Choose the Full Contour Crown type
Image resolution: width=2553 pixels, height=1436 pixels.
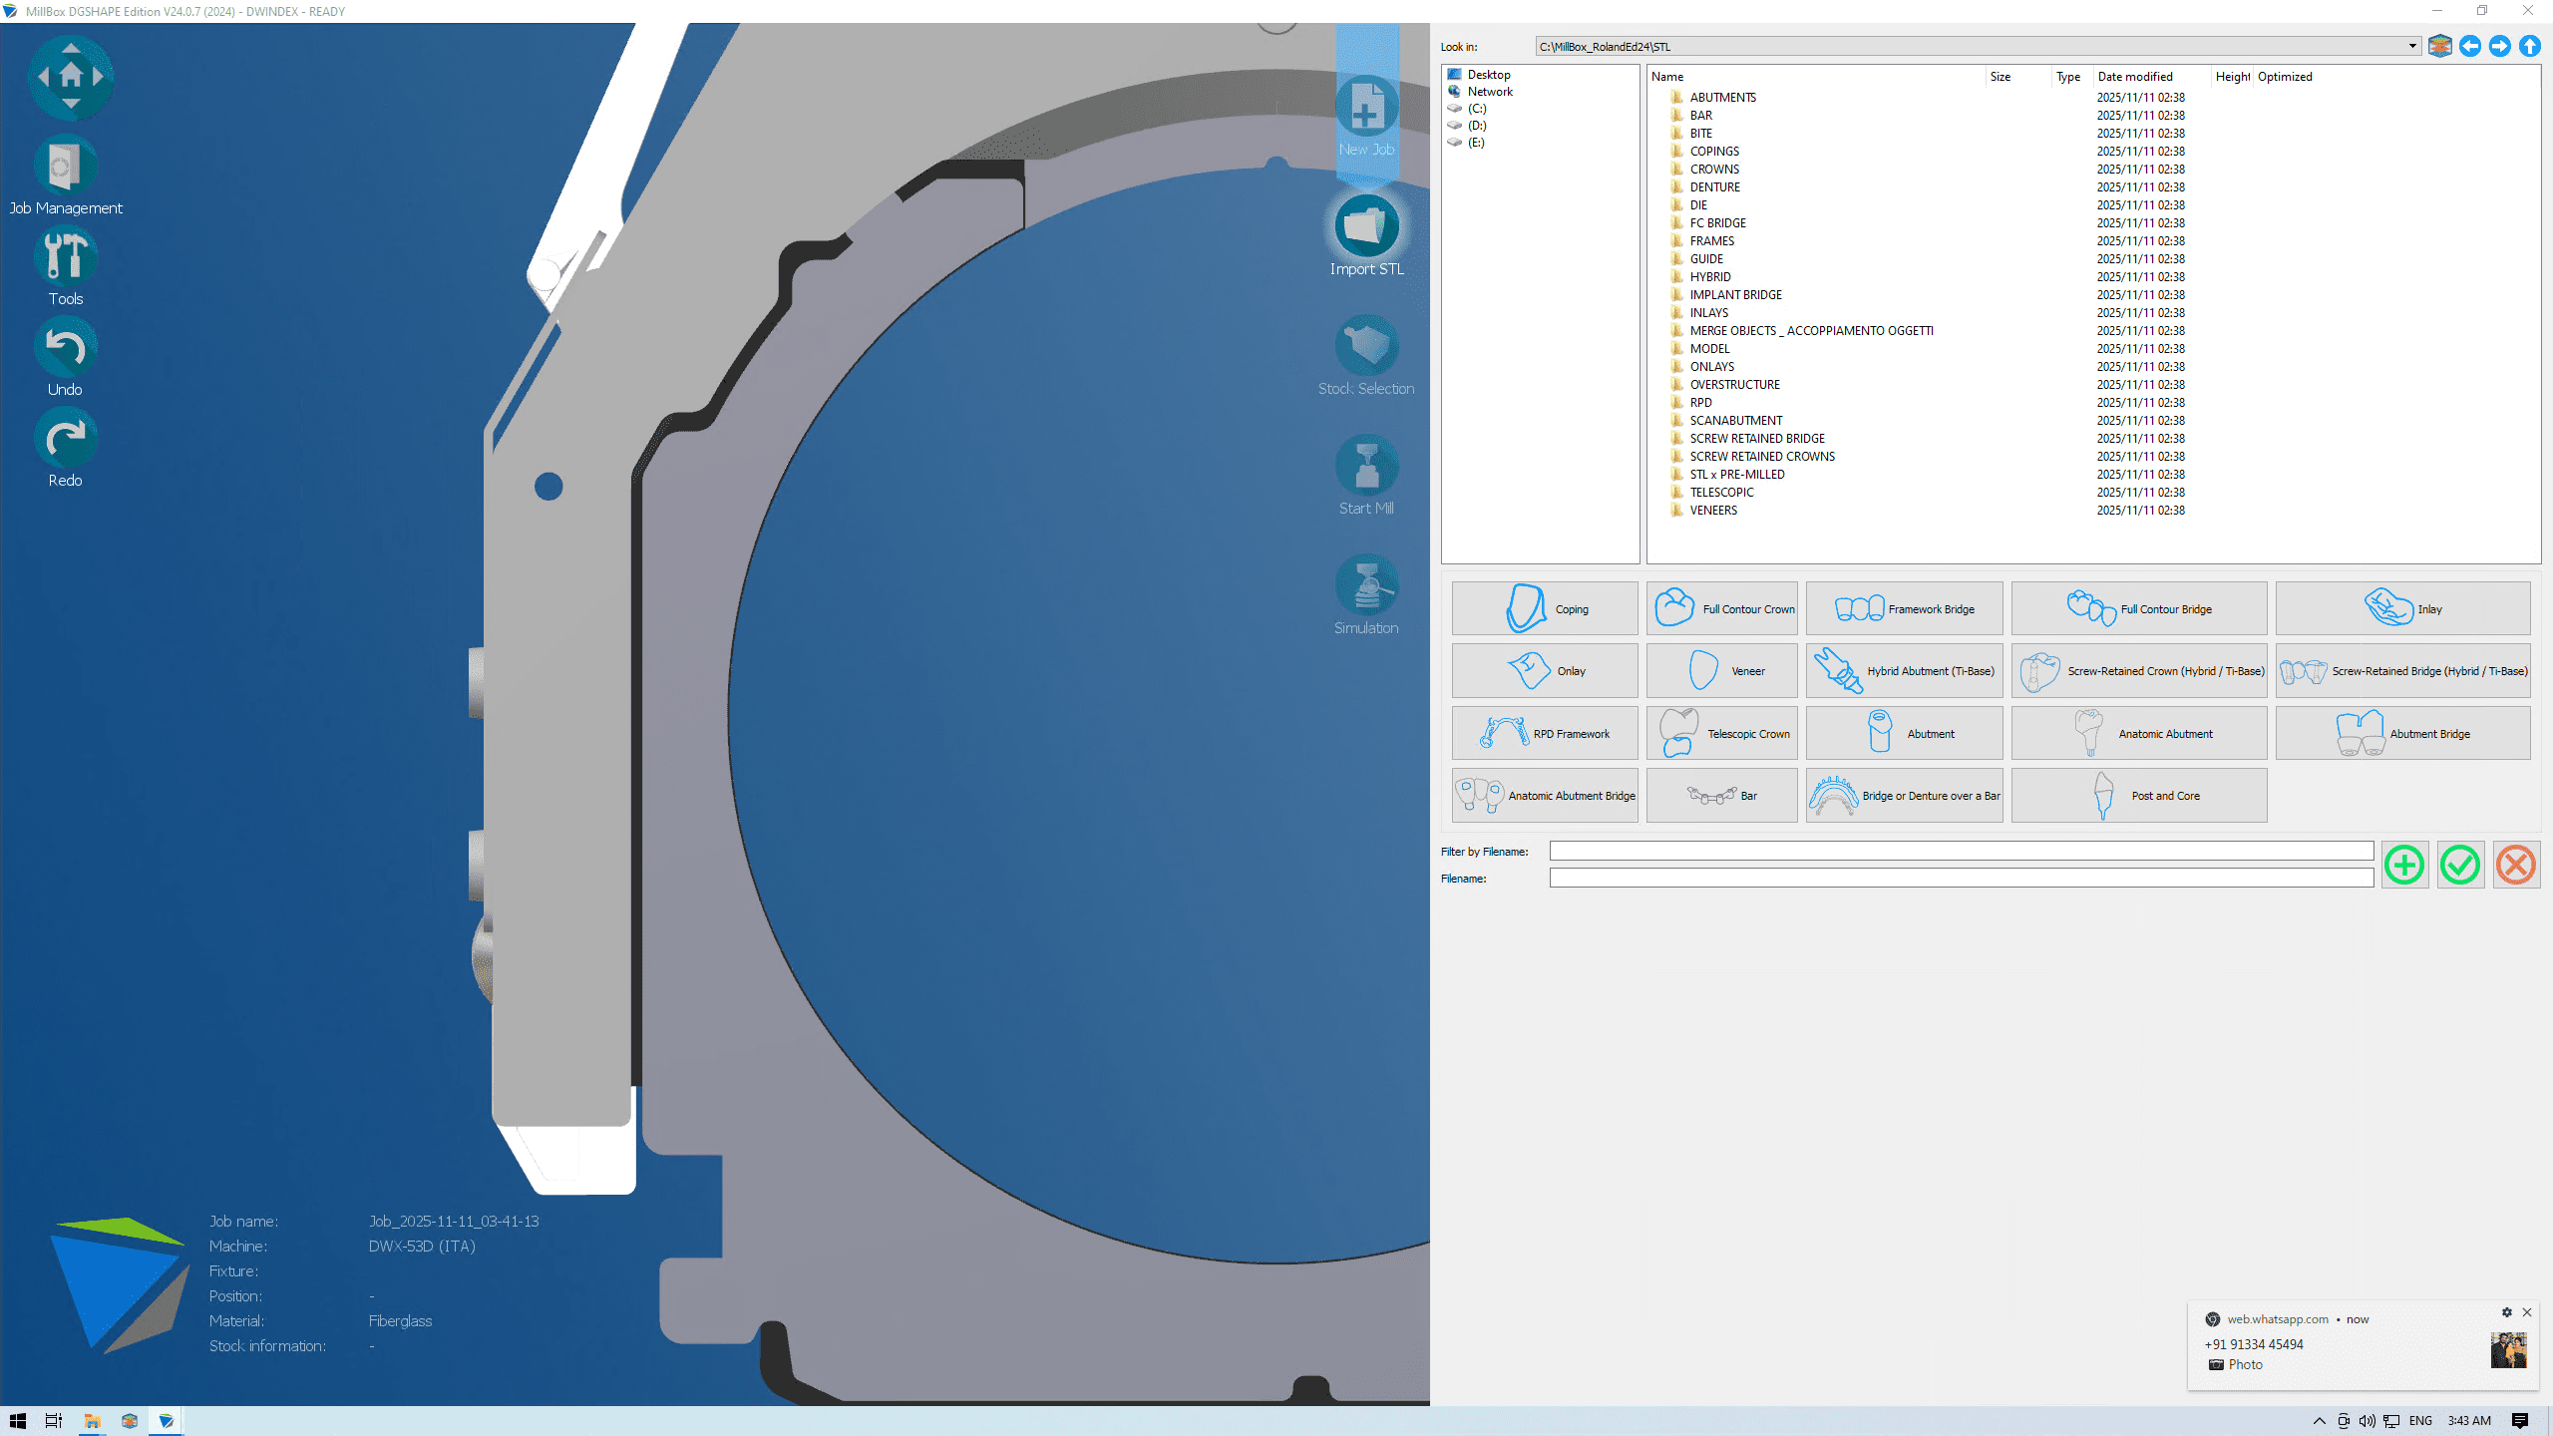[x=1722, y=608]
